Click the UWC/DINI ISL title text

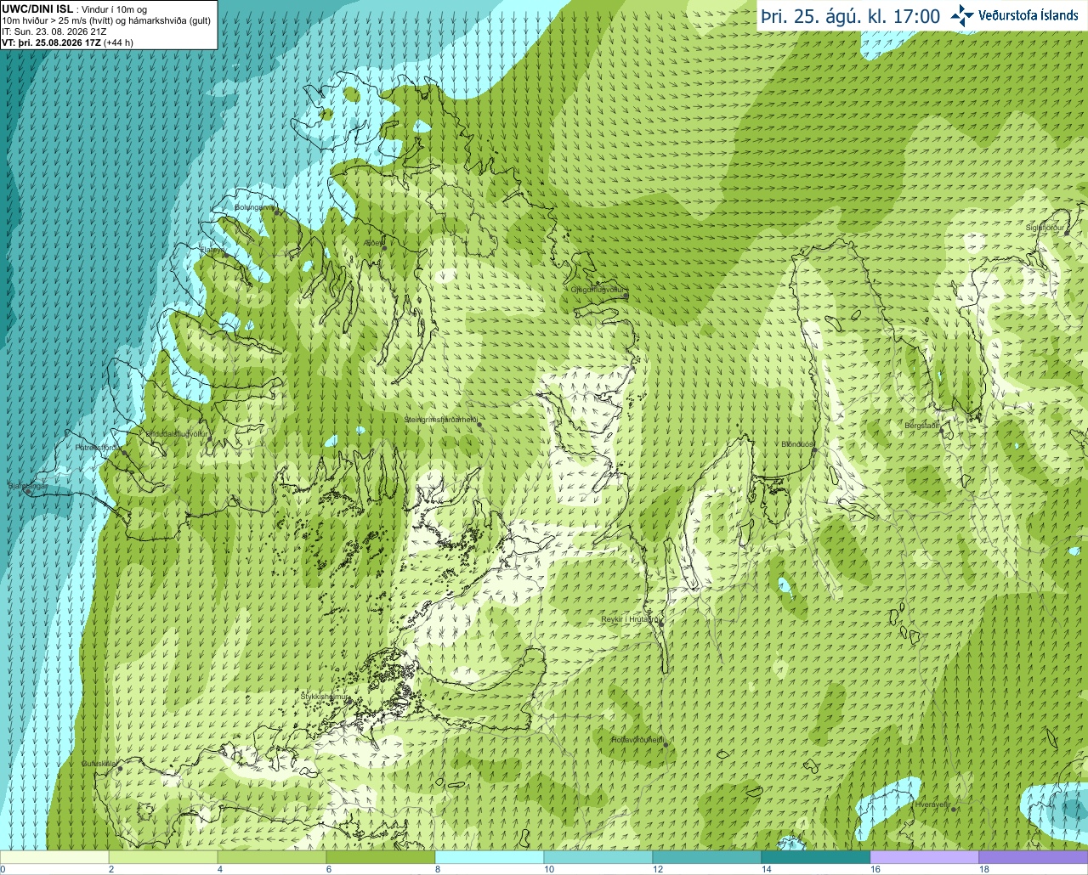coord(37,8)
